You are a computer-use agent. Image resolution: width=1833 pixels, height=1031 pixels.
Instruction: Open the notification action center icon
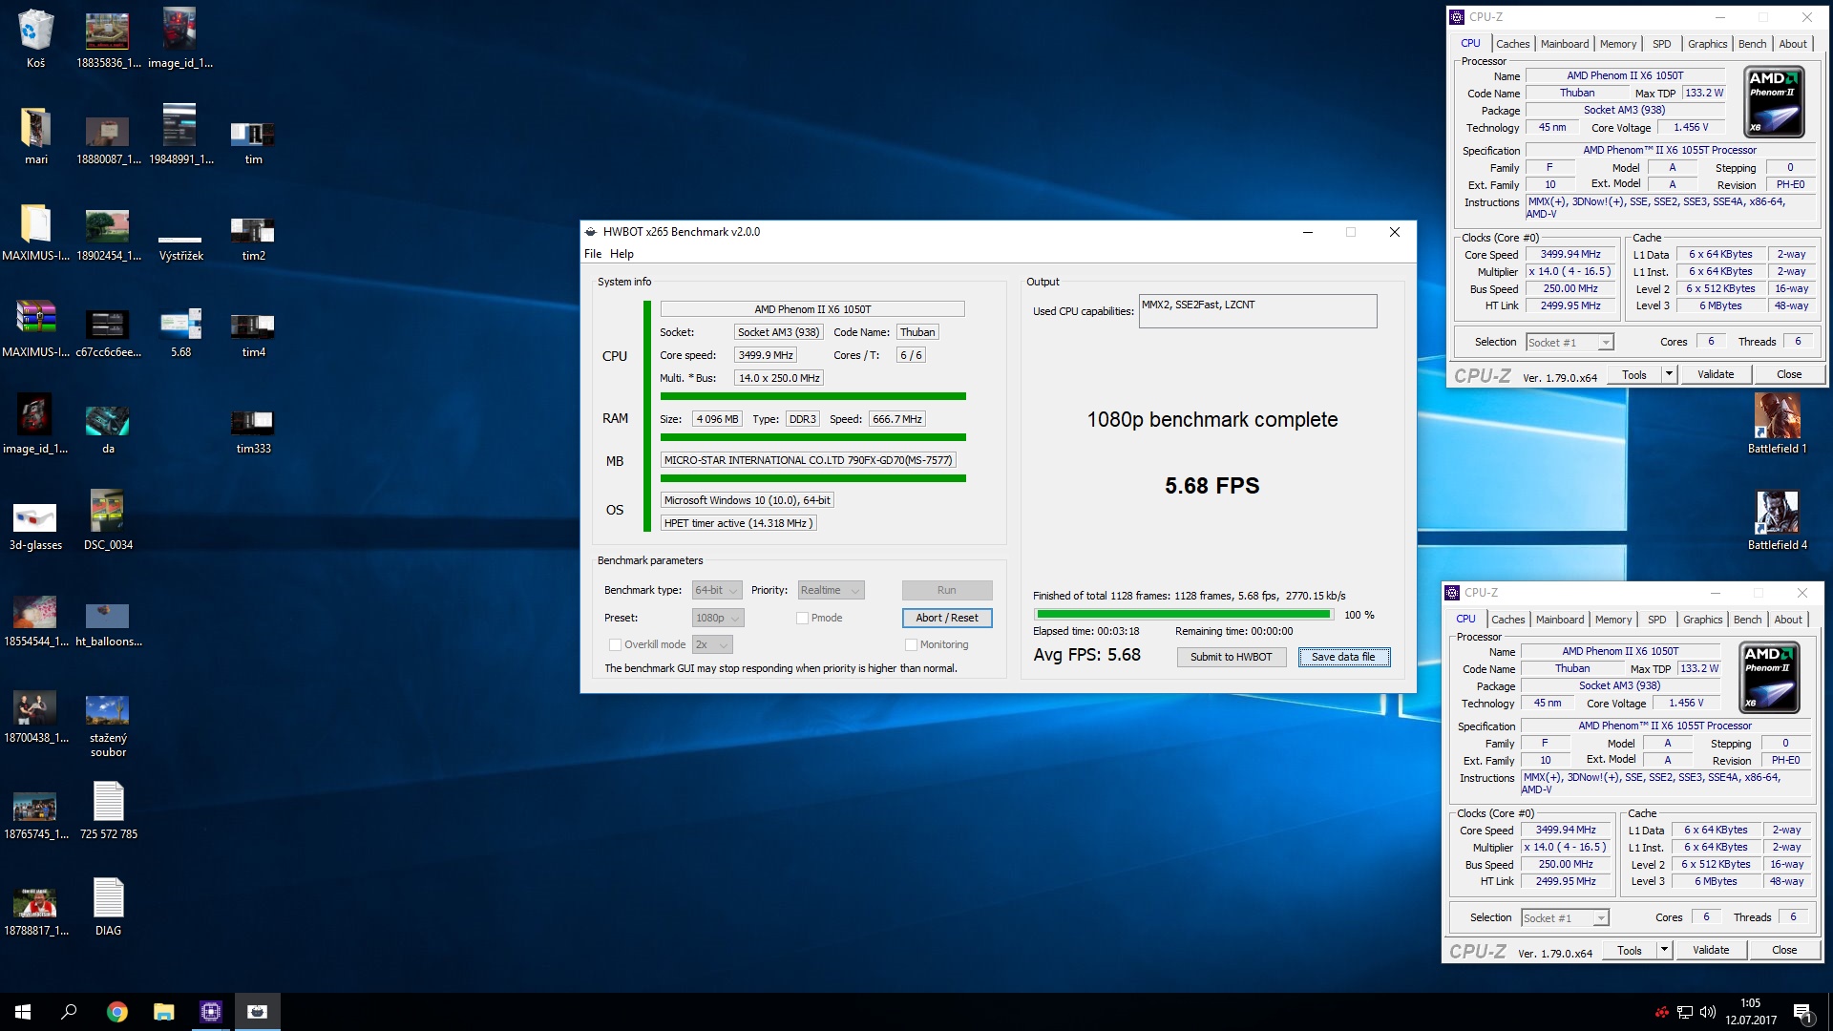pos(1802,1012)
